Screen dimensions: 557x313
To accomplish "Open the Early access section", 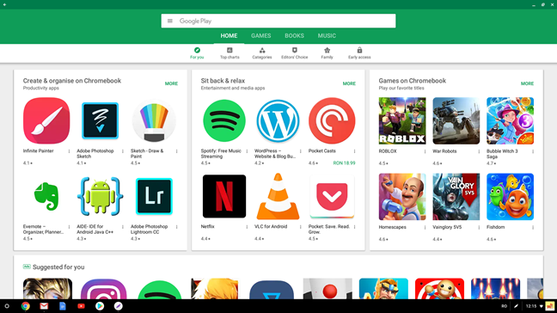I will pos(359,53).
